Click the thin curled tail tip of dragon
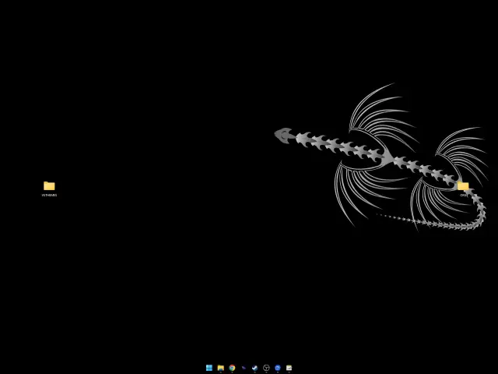The image size is (498, 374). tap(383, 216)
